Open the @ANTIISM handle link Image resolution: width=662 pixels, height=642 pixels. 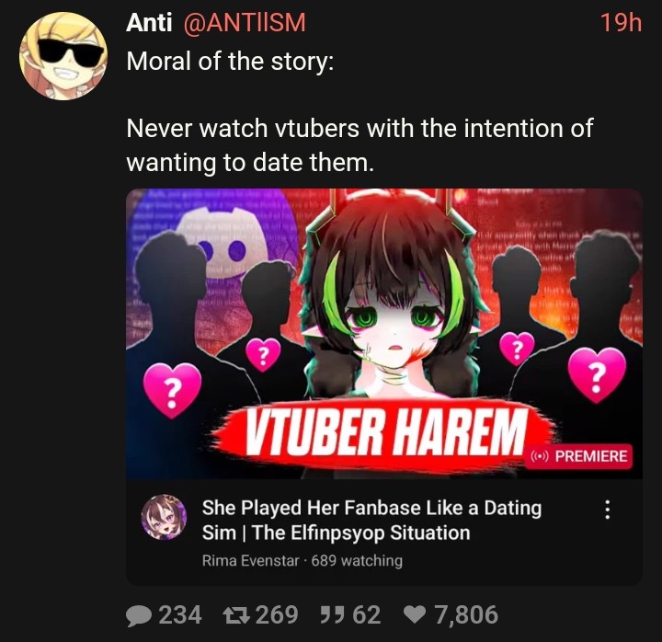(x=245, y=22)
